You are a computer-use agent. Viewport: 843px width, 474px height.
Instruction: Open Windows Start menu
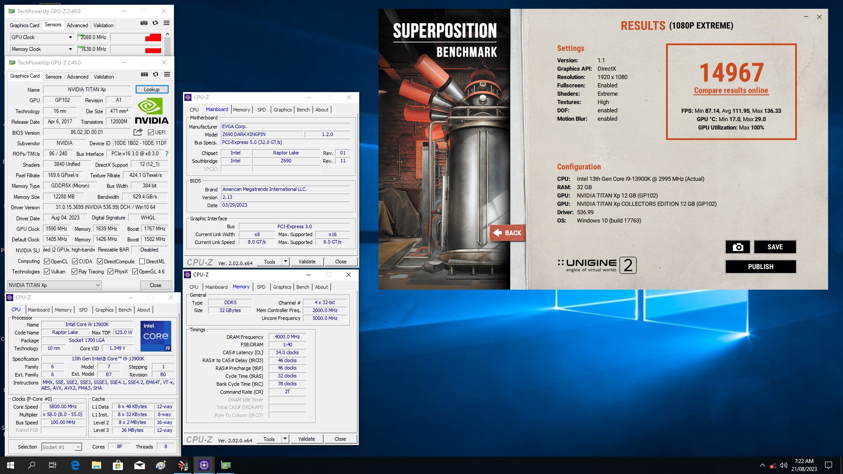click(x=11, y=465)
